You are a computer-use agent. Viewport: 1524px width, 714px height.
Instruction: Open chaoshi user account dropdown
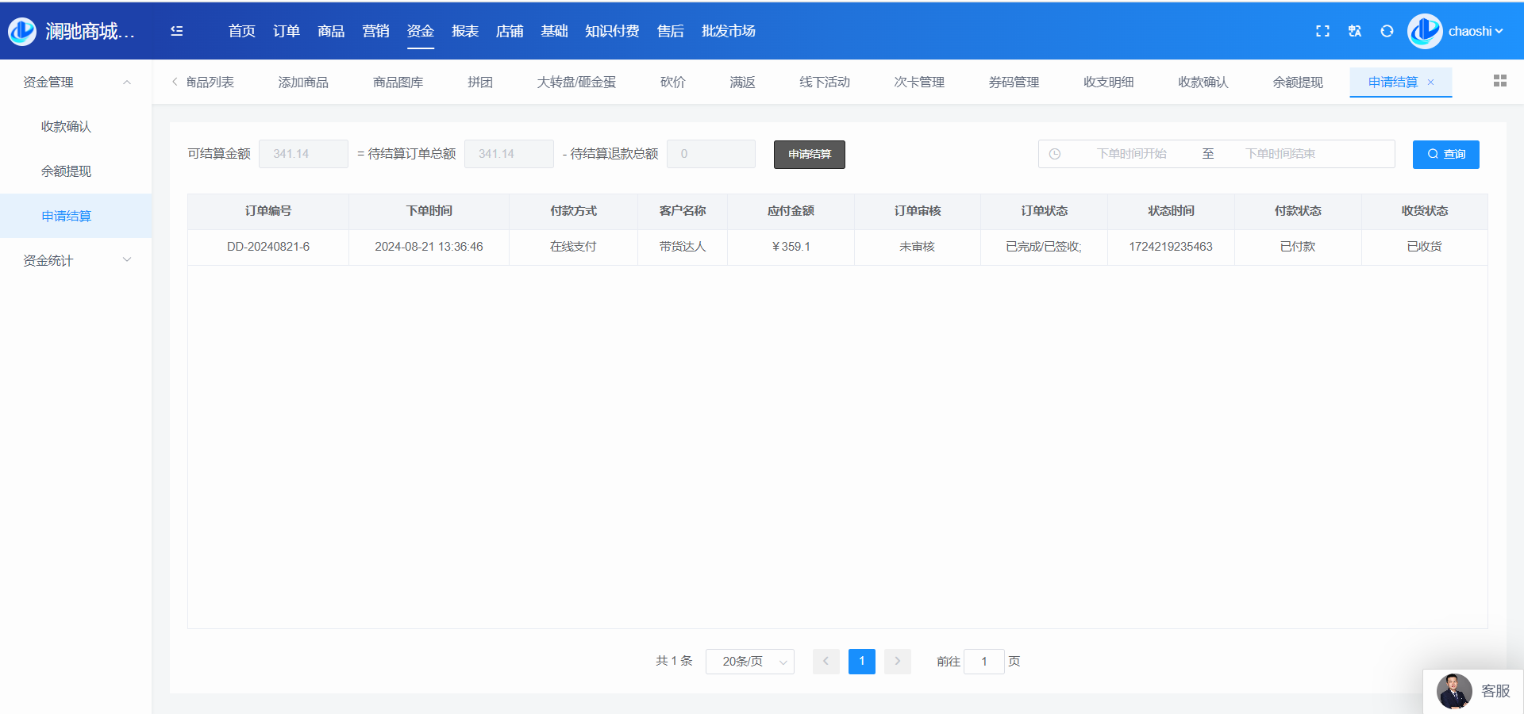point(1474,31)
